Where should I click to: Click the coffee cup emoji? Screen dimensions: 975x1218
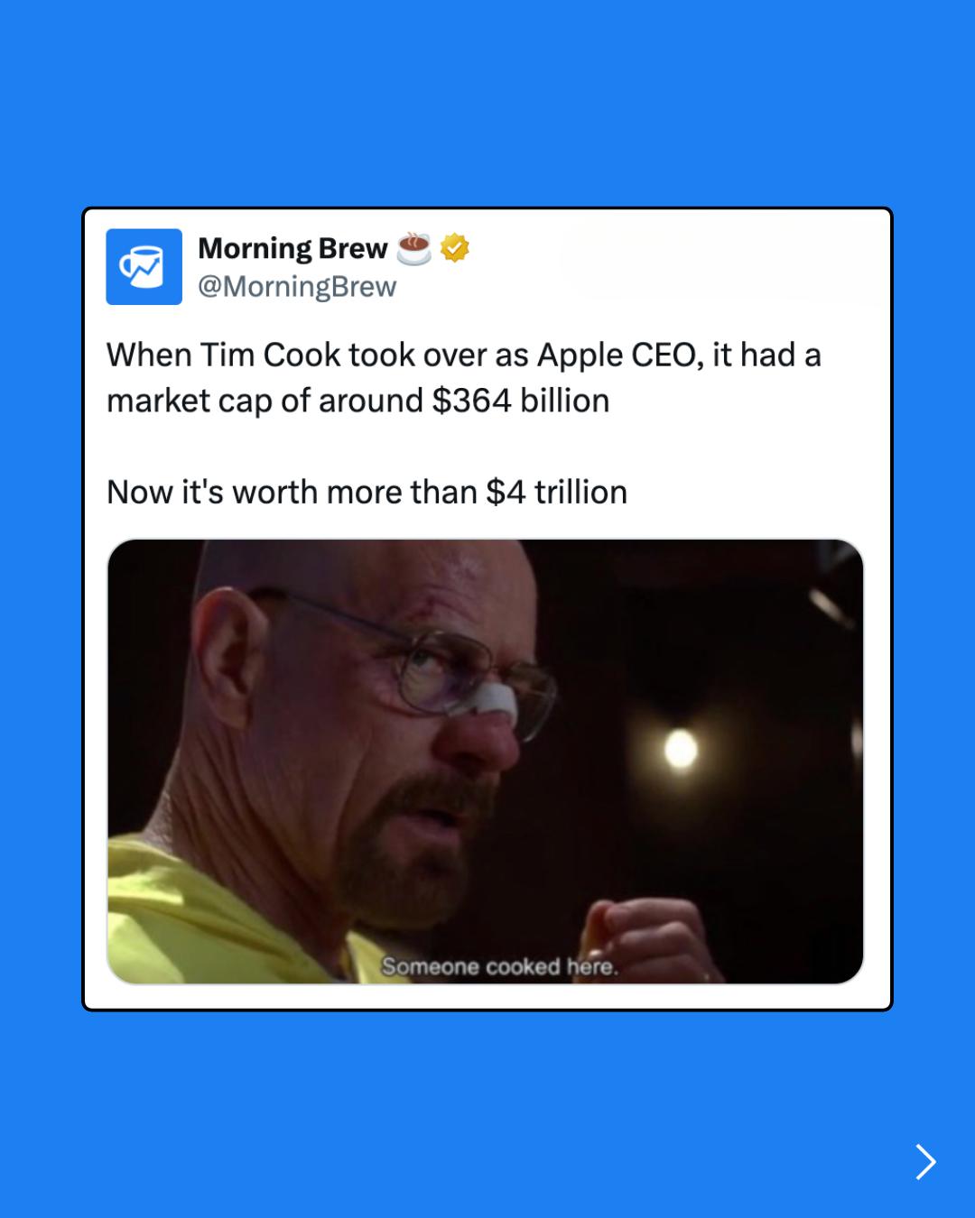(414, 248)
